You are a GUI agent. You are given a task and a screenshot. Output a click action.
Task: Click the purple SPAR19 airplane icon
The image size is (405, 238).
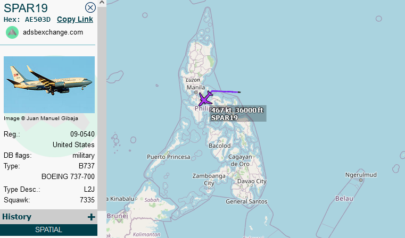pos(205,98)
